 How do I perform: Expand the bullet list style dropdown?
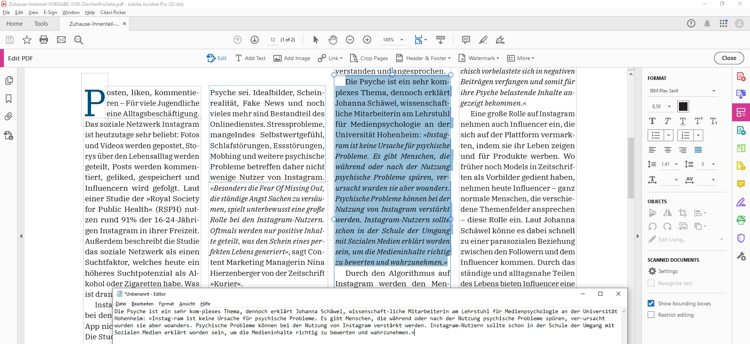tap(669, 135)
